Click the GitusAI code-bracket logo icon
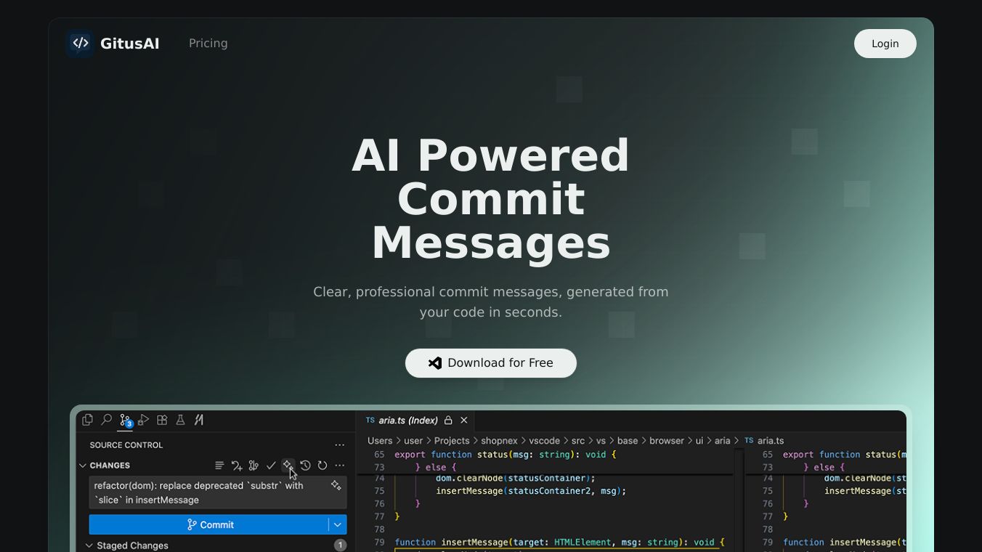This screenshot has width=982, height=552. 81,44
